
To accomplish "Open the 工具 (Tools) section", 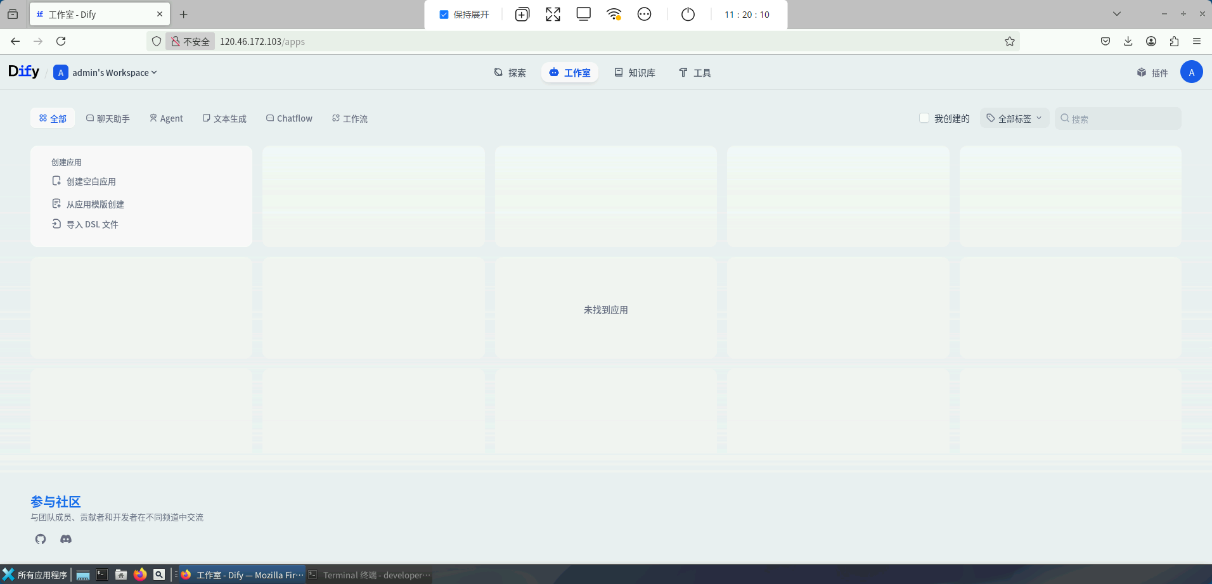I will coord(695,73).
